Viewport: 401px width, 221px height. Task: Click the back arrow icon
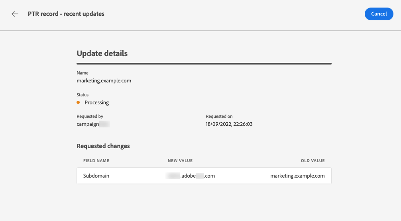coord(15,14)
